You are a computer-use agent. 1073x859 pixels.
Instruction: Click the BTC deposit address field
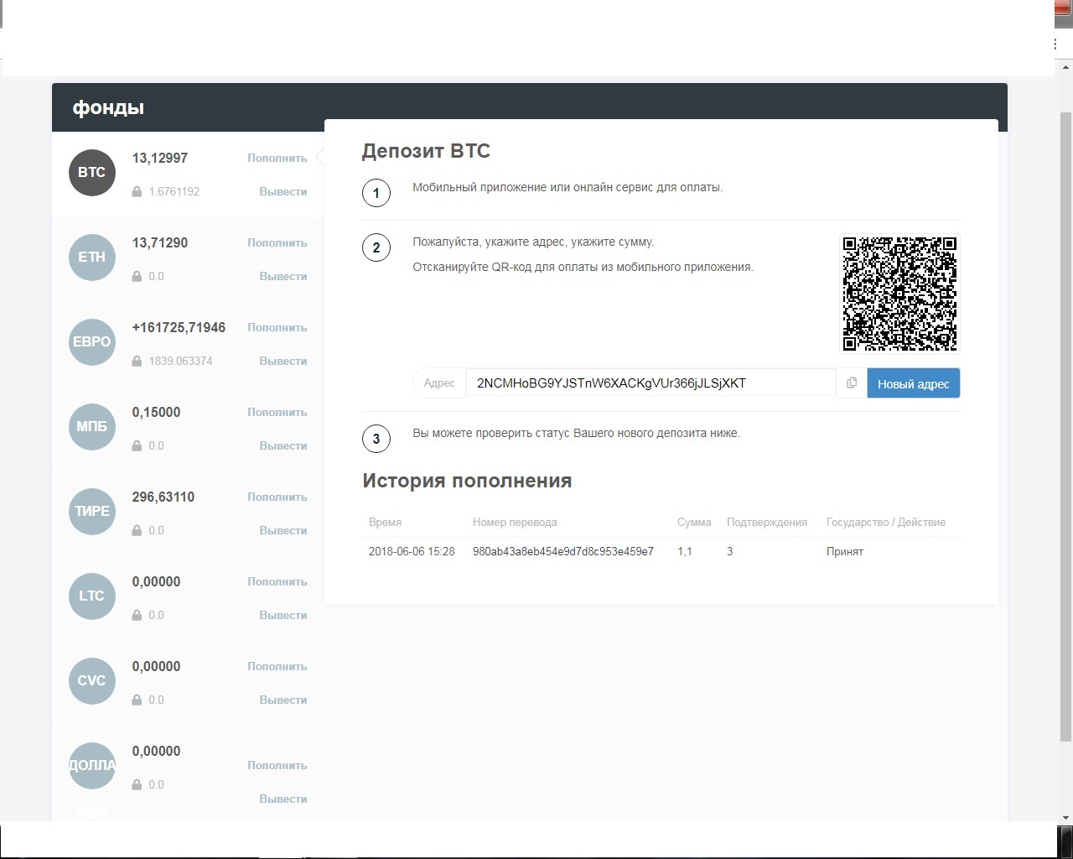tap(651, 383)
